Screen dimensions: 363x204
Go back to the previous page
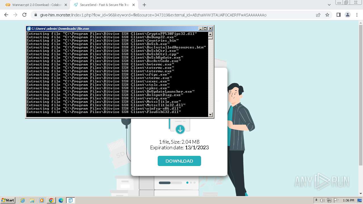pyautogui.click(x=6, y=15)
